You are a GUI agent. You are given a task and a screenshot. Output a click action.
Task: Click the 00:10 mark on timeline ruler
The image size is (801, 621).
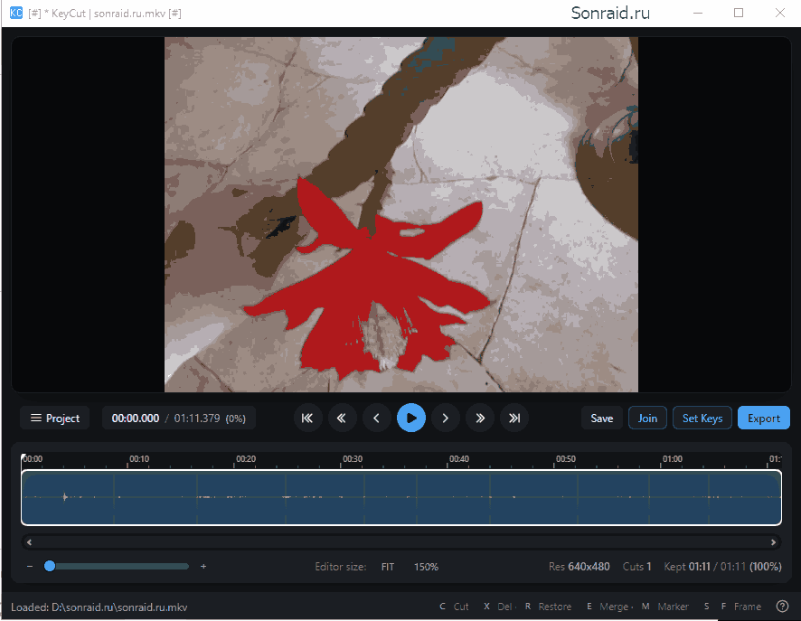pyautogui.click(x=139, y=459)
